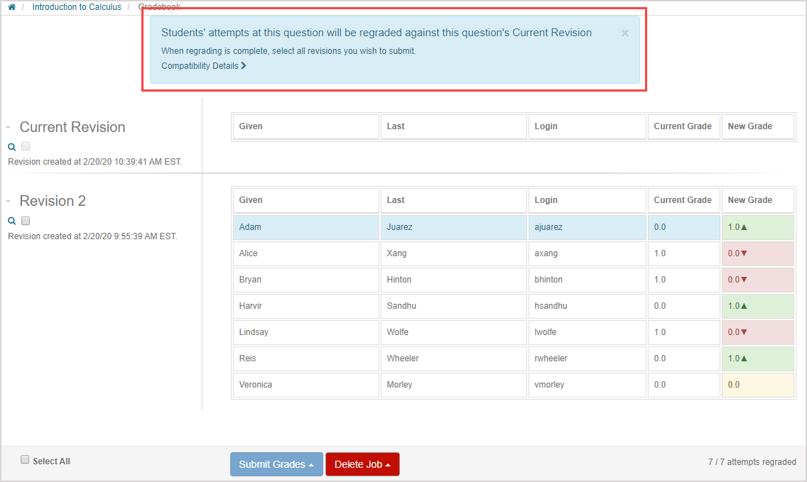Navigate to Introduction to Calculus
Viewport: 807px width, 482px height.
click(77, 6)
